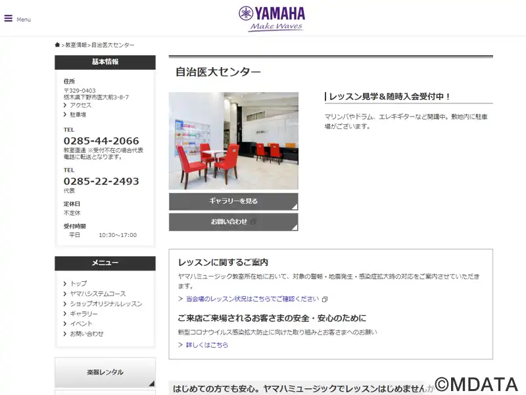Click the 自治医大センター page heading

tap(218, 72)
